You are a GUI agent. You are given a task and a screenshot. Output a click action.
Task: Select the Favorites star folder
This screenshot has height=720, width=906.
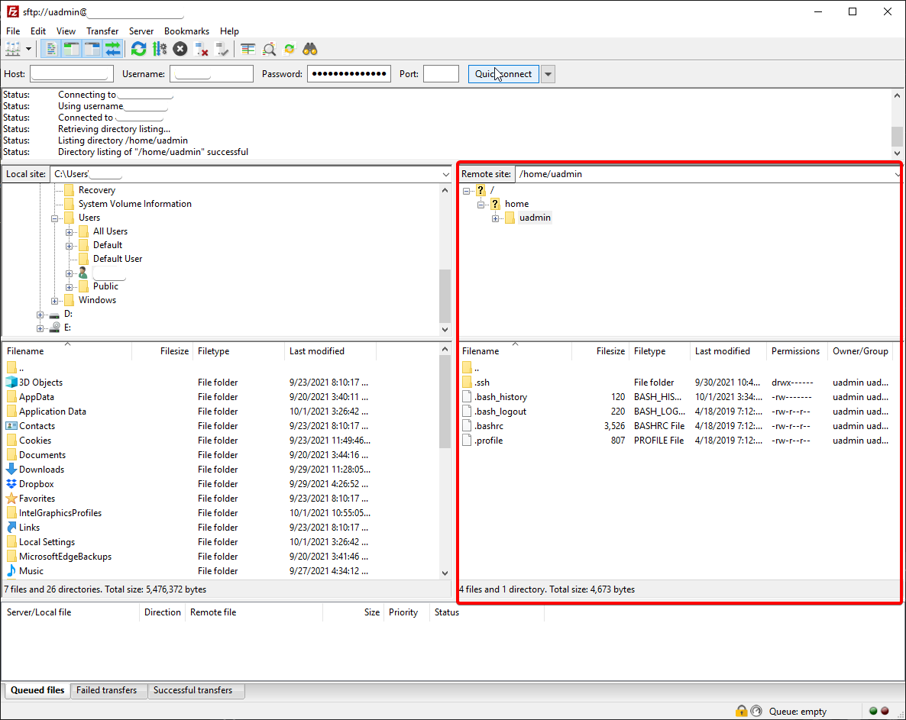[31, 499]
